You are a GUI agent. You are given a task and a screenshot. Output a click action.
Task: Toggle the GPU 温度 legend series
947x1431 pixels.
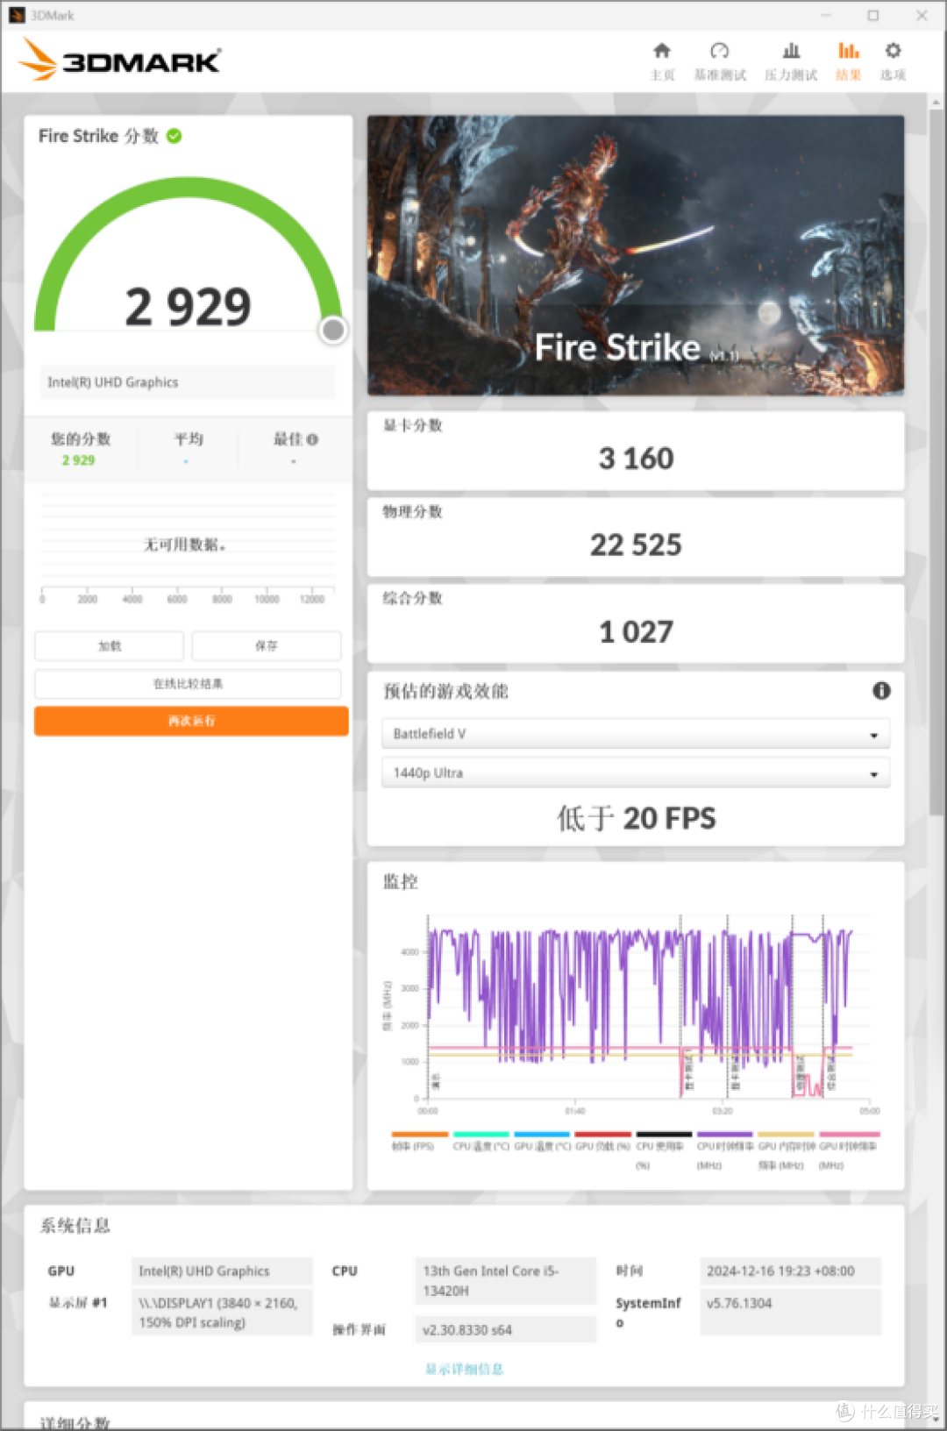coord(542,1141)
